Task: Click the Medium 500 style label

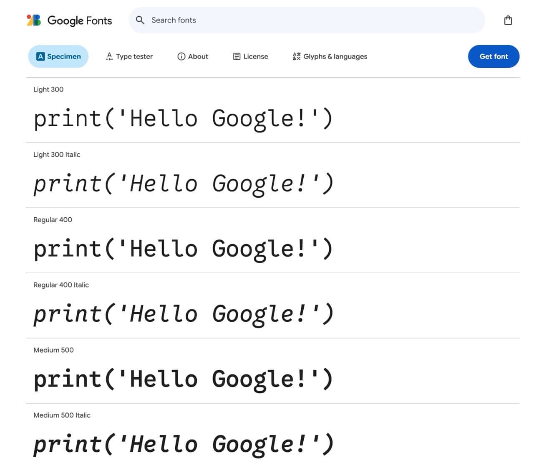Action: (53, 350)
